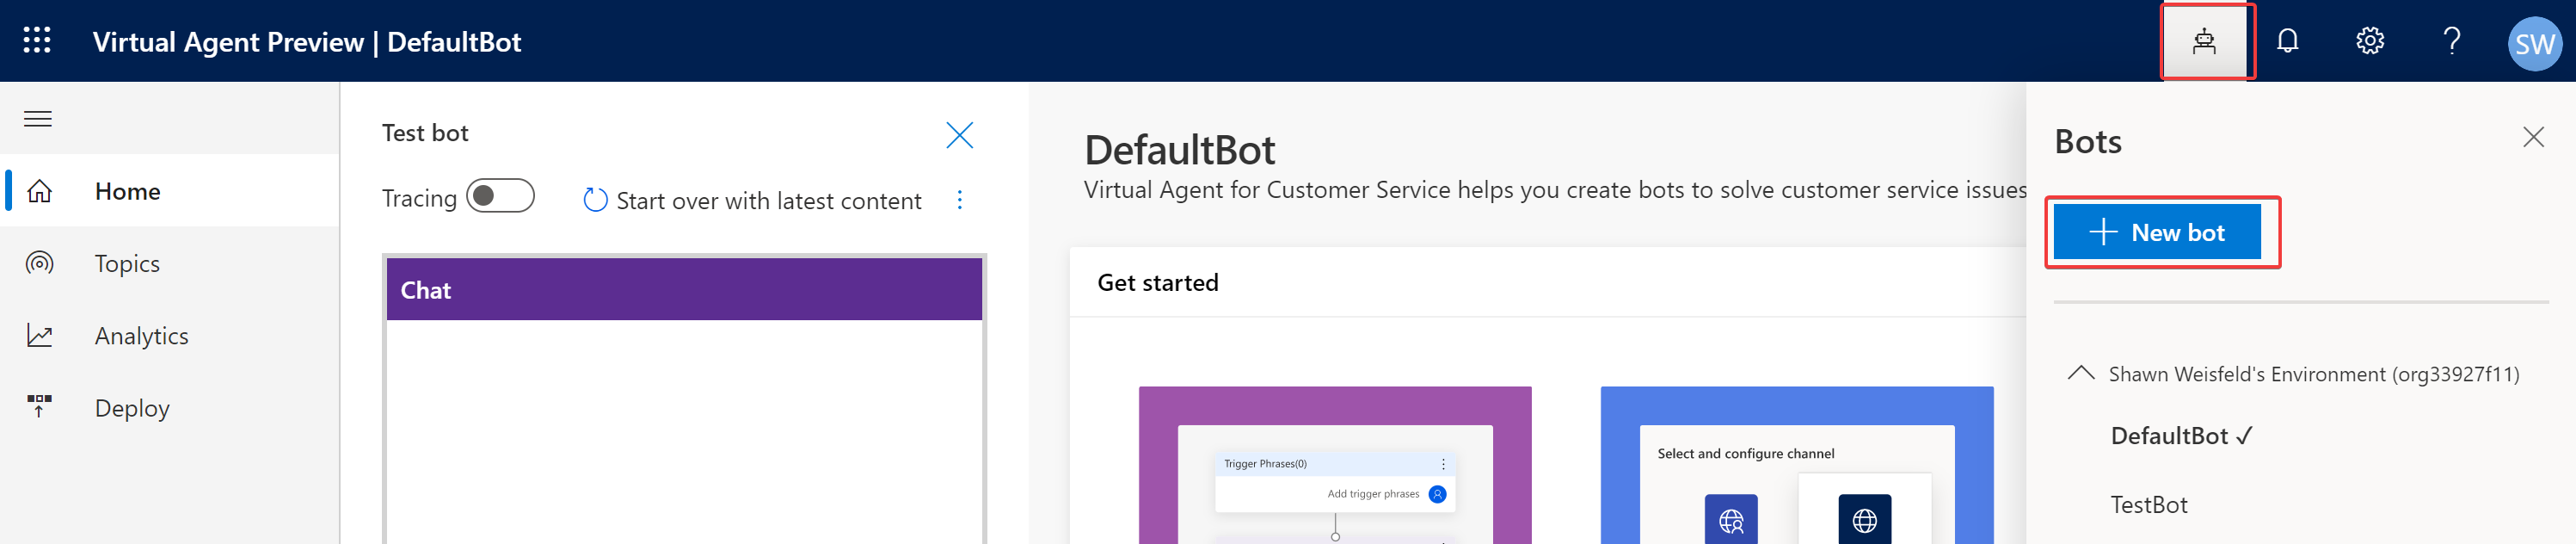The width and height of the screenshot is (2576, 544).
Task: Click the DefaultBot page heading
Action: 1180,150
